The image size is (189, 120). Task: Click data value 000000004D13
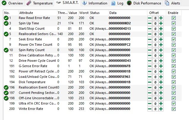(120, 29)
